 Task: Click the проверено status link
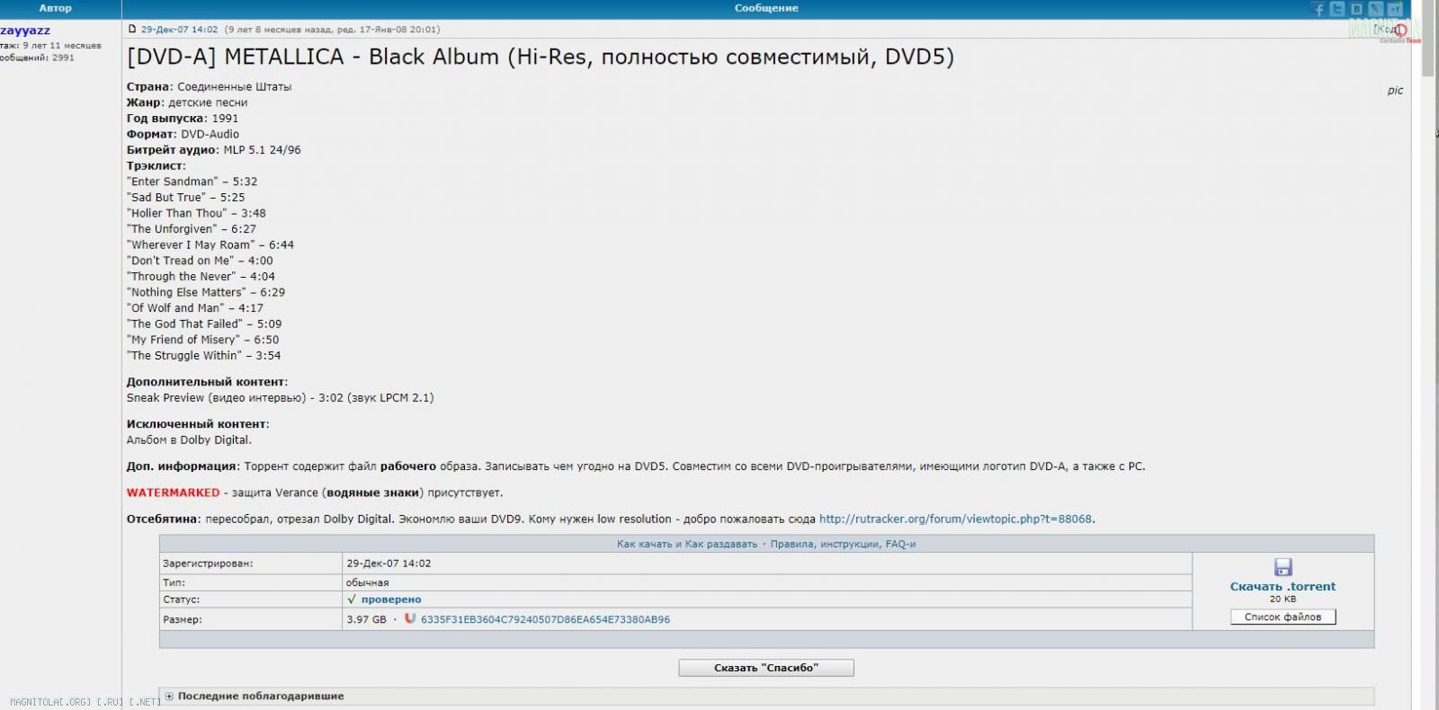tap(391, 599)
